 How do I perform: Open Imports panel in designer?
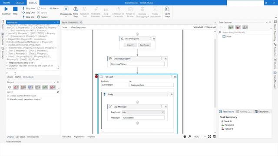click(91, 136)
